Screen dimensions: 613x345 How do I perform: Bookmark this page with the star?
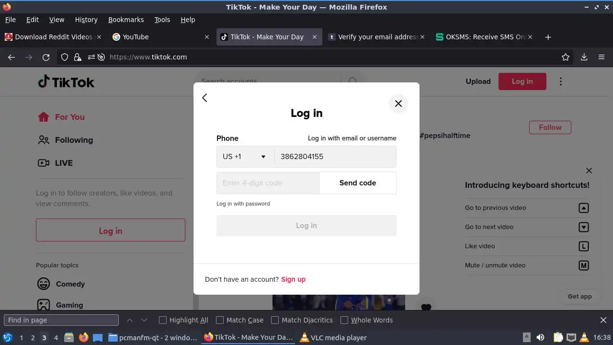(x=566, y=57)
